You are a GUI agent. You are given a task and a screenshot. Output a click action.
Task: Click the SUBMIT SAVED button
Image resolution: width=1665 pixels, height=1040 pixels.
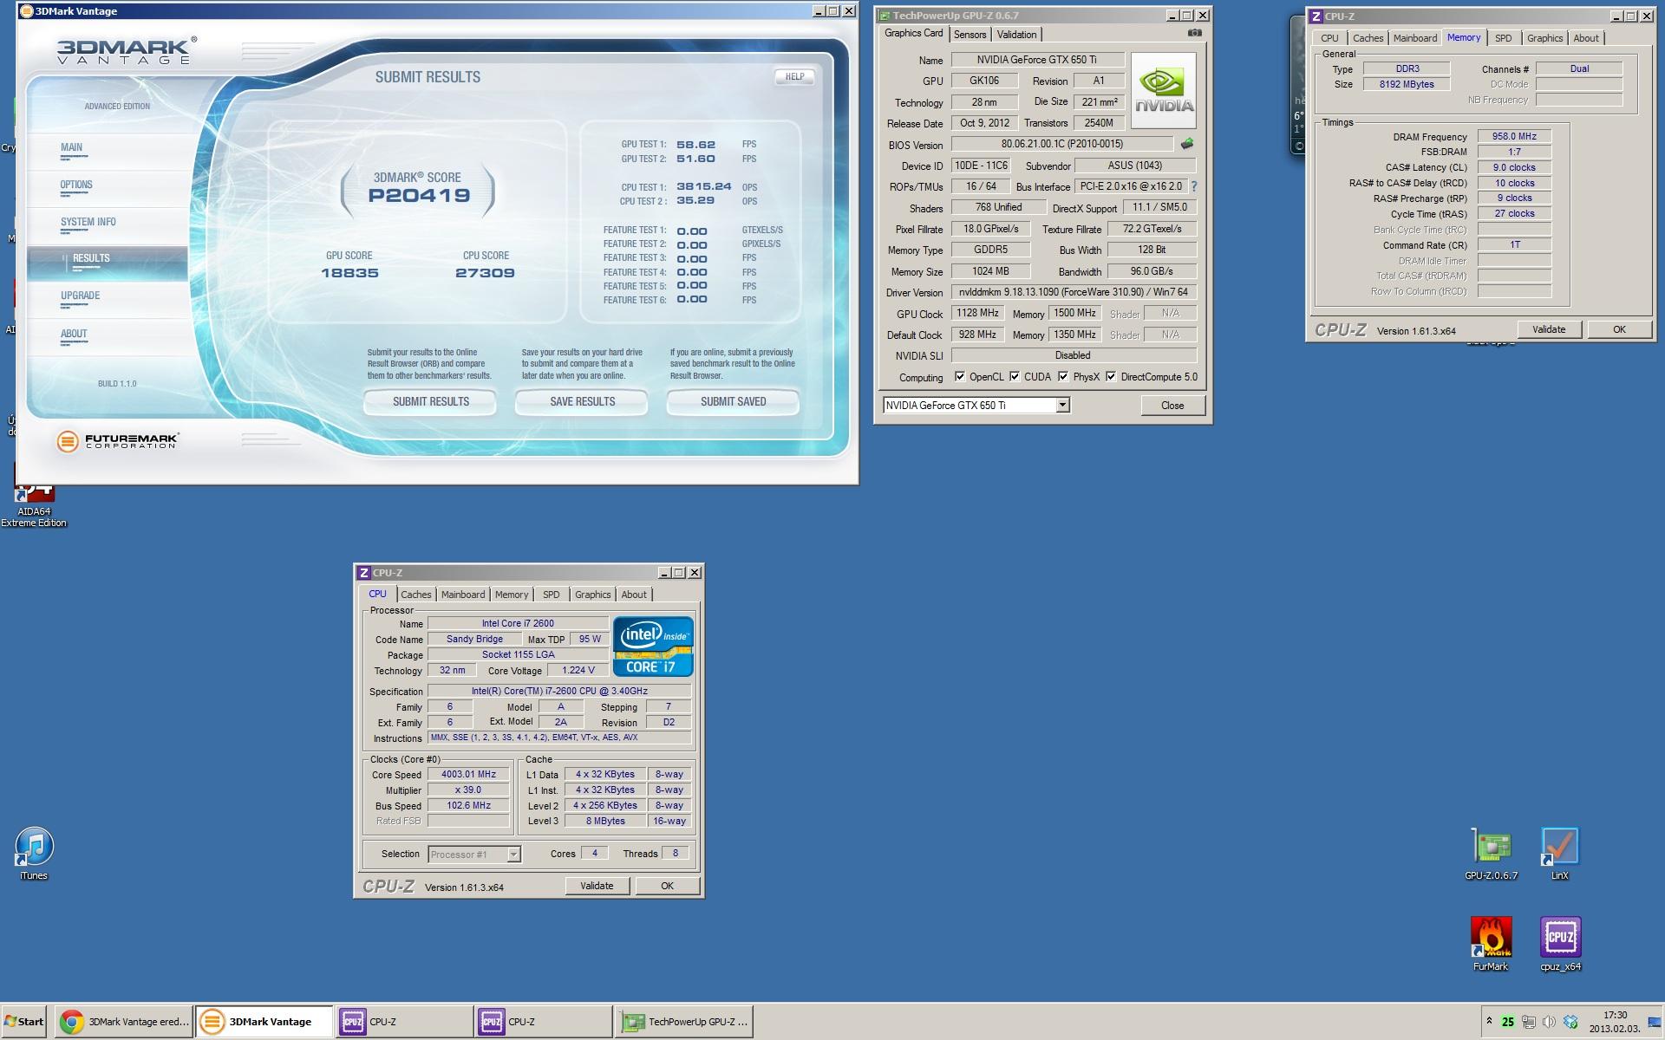tap(733, 401)
